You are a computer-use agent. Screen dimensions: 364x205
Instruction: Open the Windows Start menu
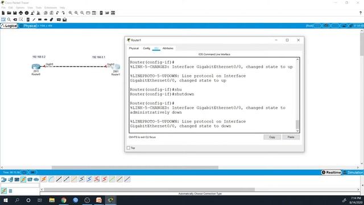pos(5,200)
